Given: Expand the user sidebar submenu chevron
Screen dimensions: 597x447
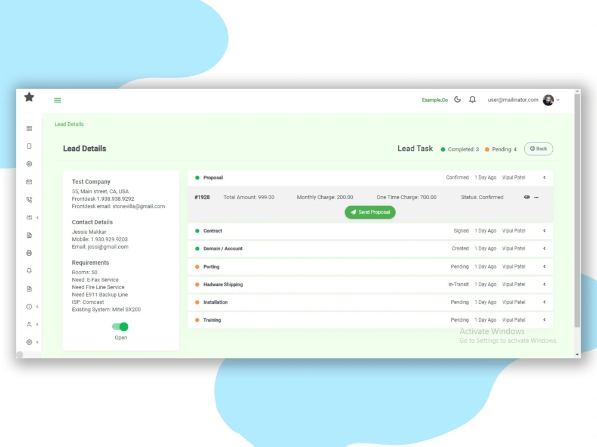Looking at the screenshot, I should point(37,325).
